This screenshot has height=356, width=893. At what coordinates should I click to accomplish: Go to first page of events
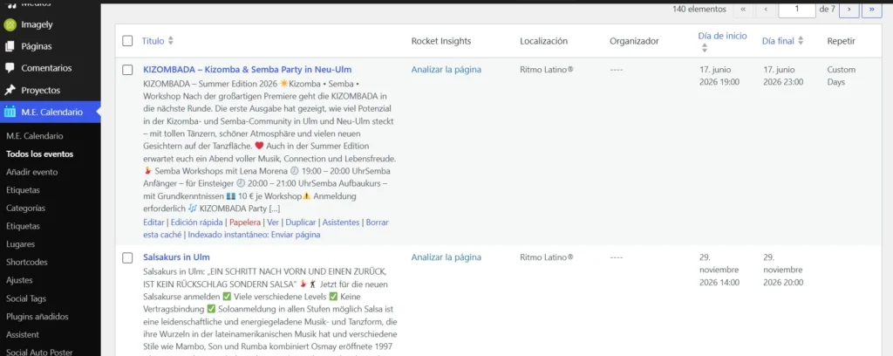click(x=743, y=9)
